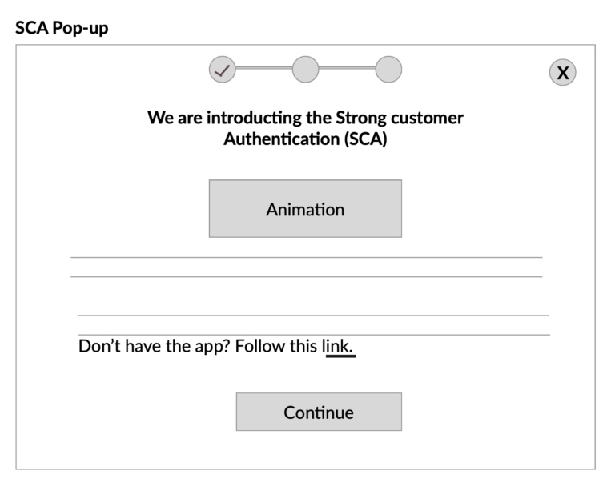The height and width of the screenshot is (491, 615).
Task: Click the placeholder line directly above the app question
Action: coord(312,334)
